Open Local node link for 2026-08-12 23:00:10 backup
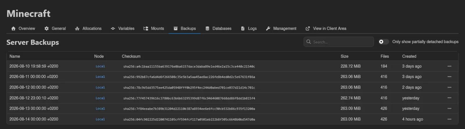 100,98
